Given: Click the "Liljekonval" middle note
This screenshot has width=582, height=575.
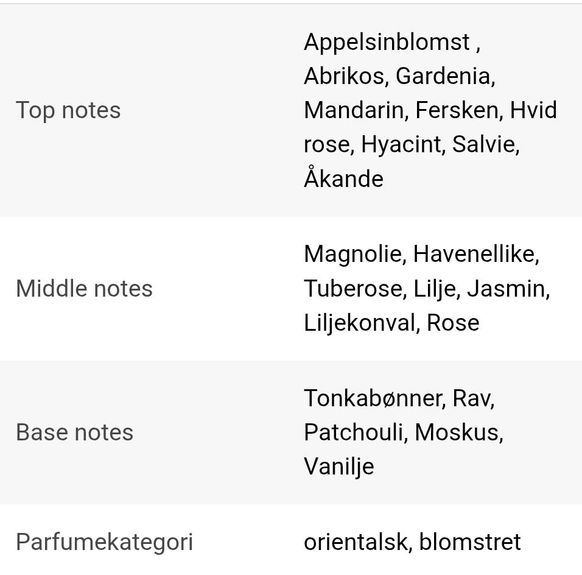Looking at the screenshot, I should tap(359, 322).
